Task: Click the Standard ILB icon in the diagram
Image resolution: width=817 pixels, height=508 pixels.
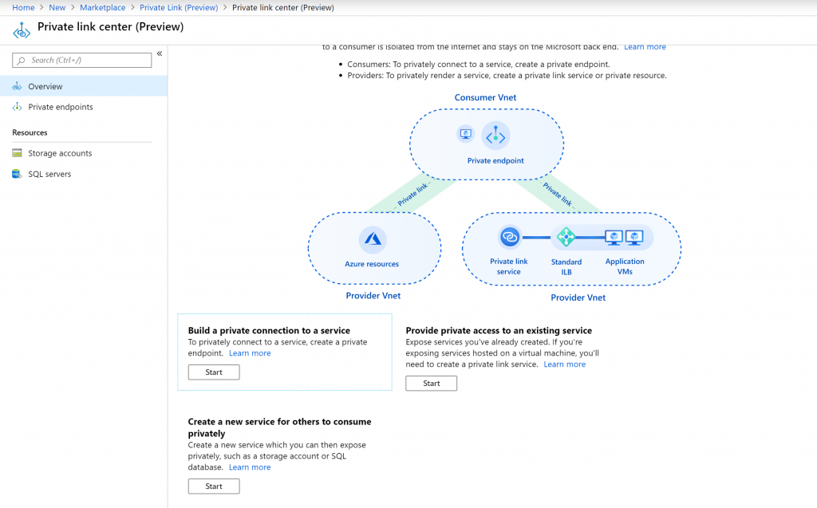Action: [566, 237]
